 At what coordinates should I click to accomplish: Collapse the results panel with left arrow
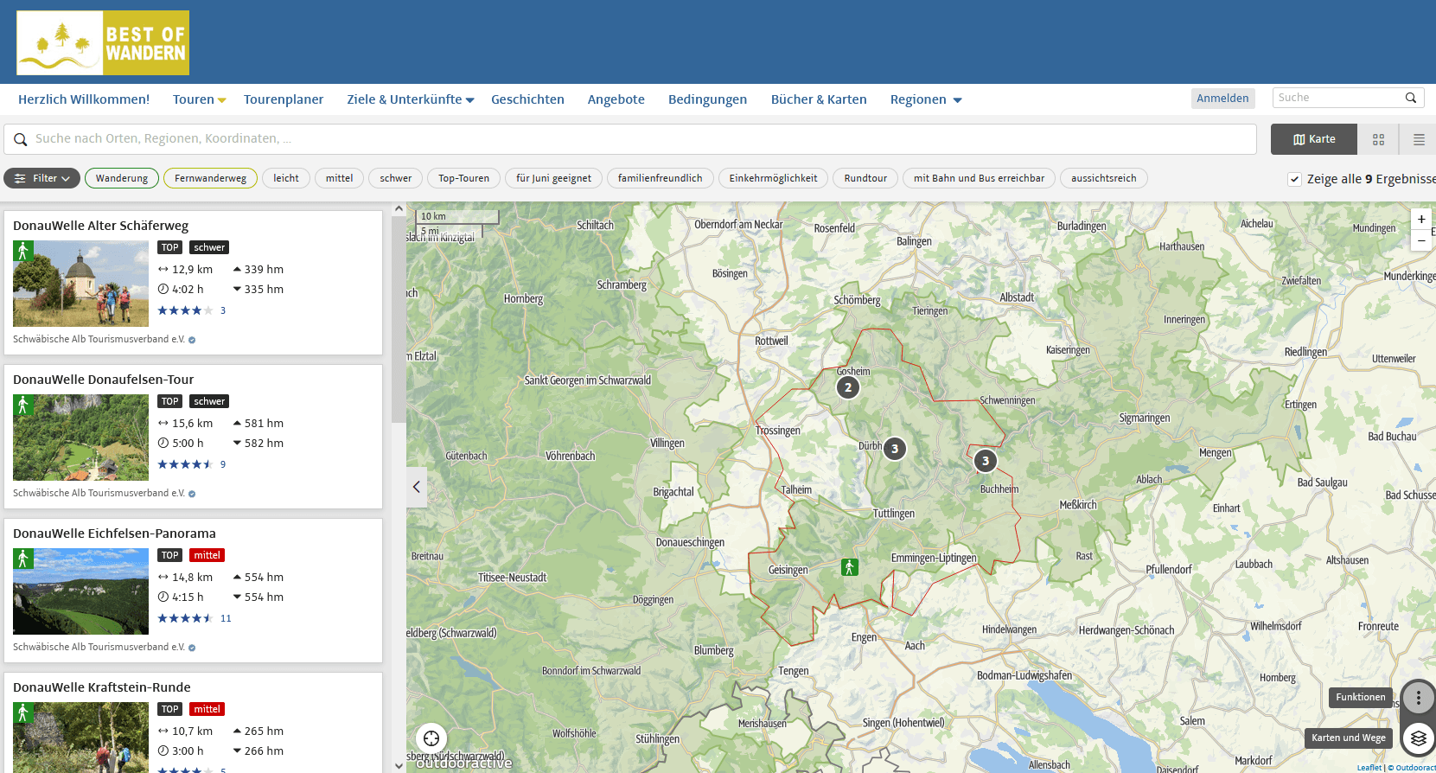[x=416, y=487]
